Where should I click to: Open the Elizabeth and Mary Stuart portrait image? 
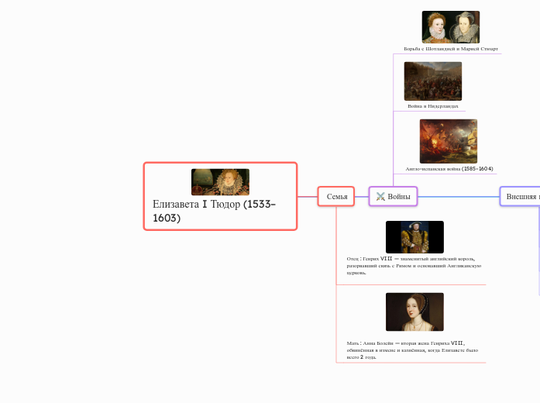click(x=451, y=27)
